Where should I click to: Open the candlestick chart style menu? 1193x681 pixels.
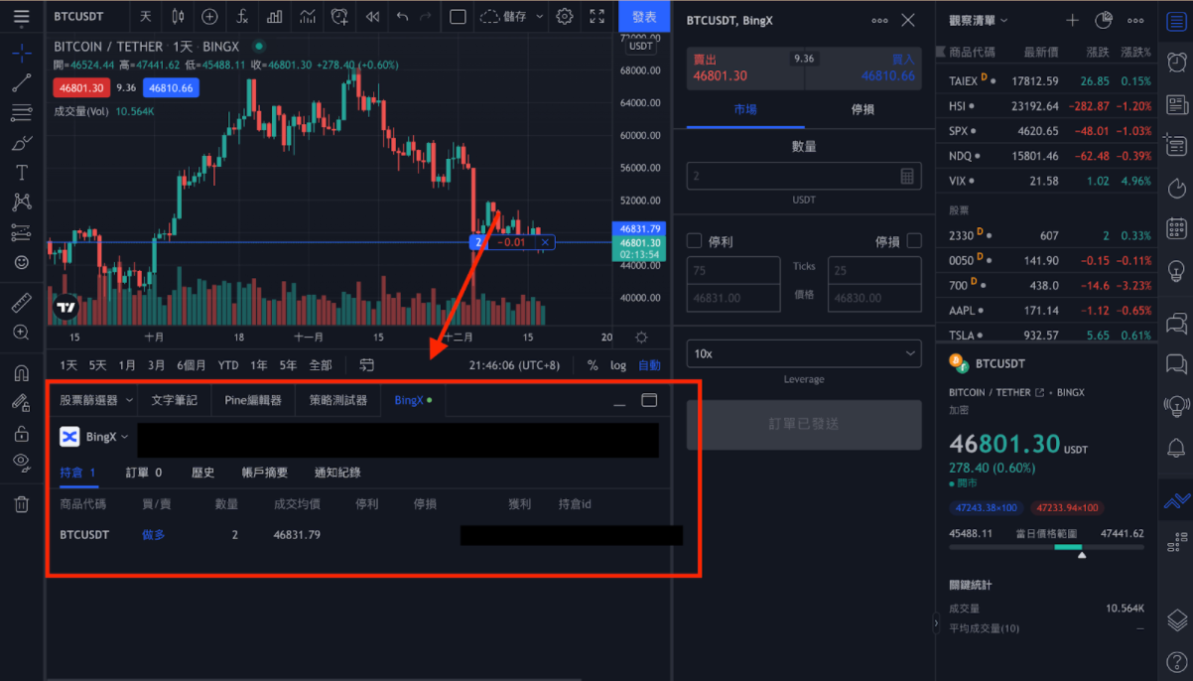click(x=178, y=17)
